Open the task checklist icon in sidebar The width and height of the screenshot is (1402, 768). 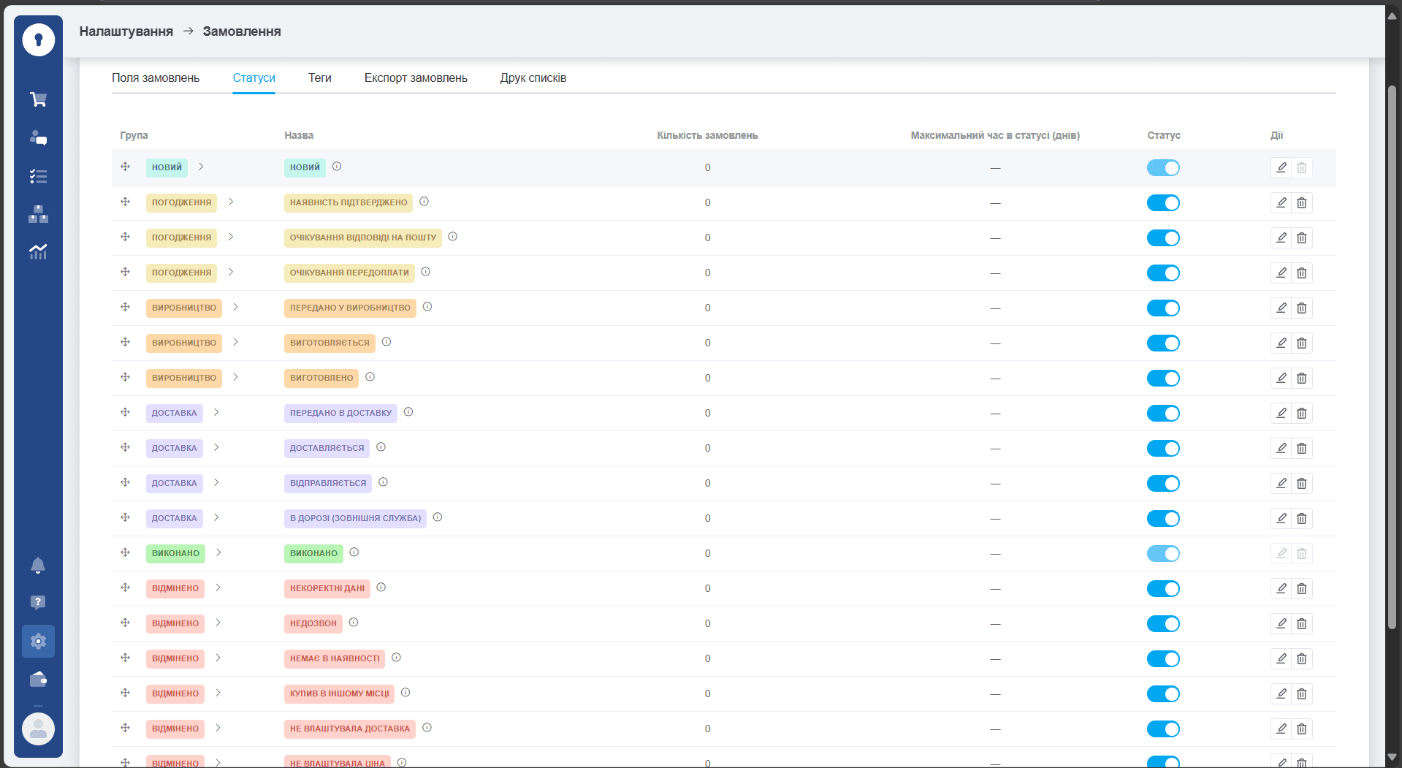(38, 176)
